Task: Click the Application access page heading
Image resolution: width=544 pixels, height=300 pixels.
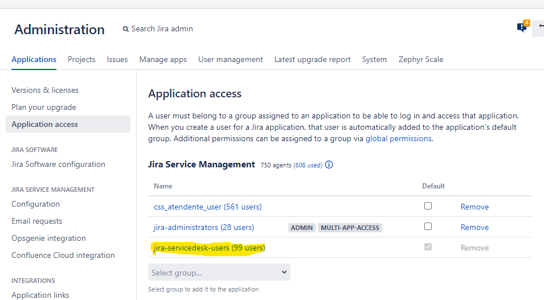Action: (x=195, y=93)
